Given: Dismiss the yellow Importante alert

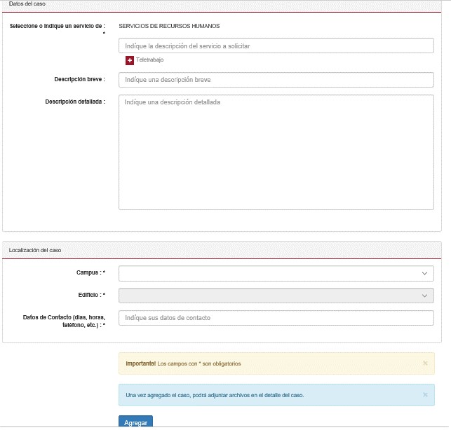Looking at the screenshot, I should (425, 363).
